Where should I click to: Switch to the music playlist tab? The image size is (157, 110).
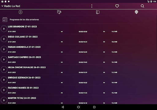pos(59,12)
